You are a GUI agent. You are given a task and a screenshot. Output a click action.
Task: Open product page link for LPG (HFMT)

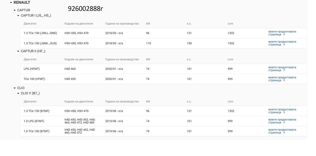282,69
